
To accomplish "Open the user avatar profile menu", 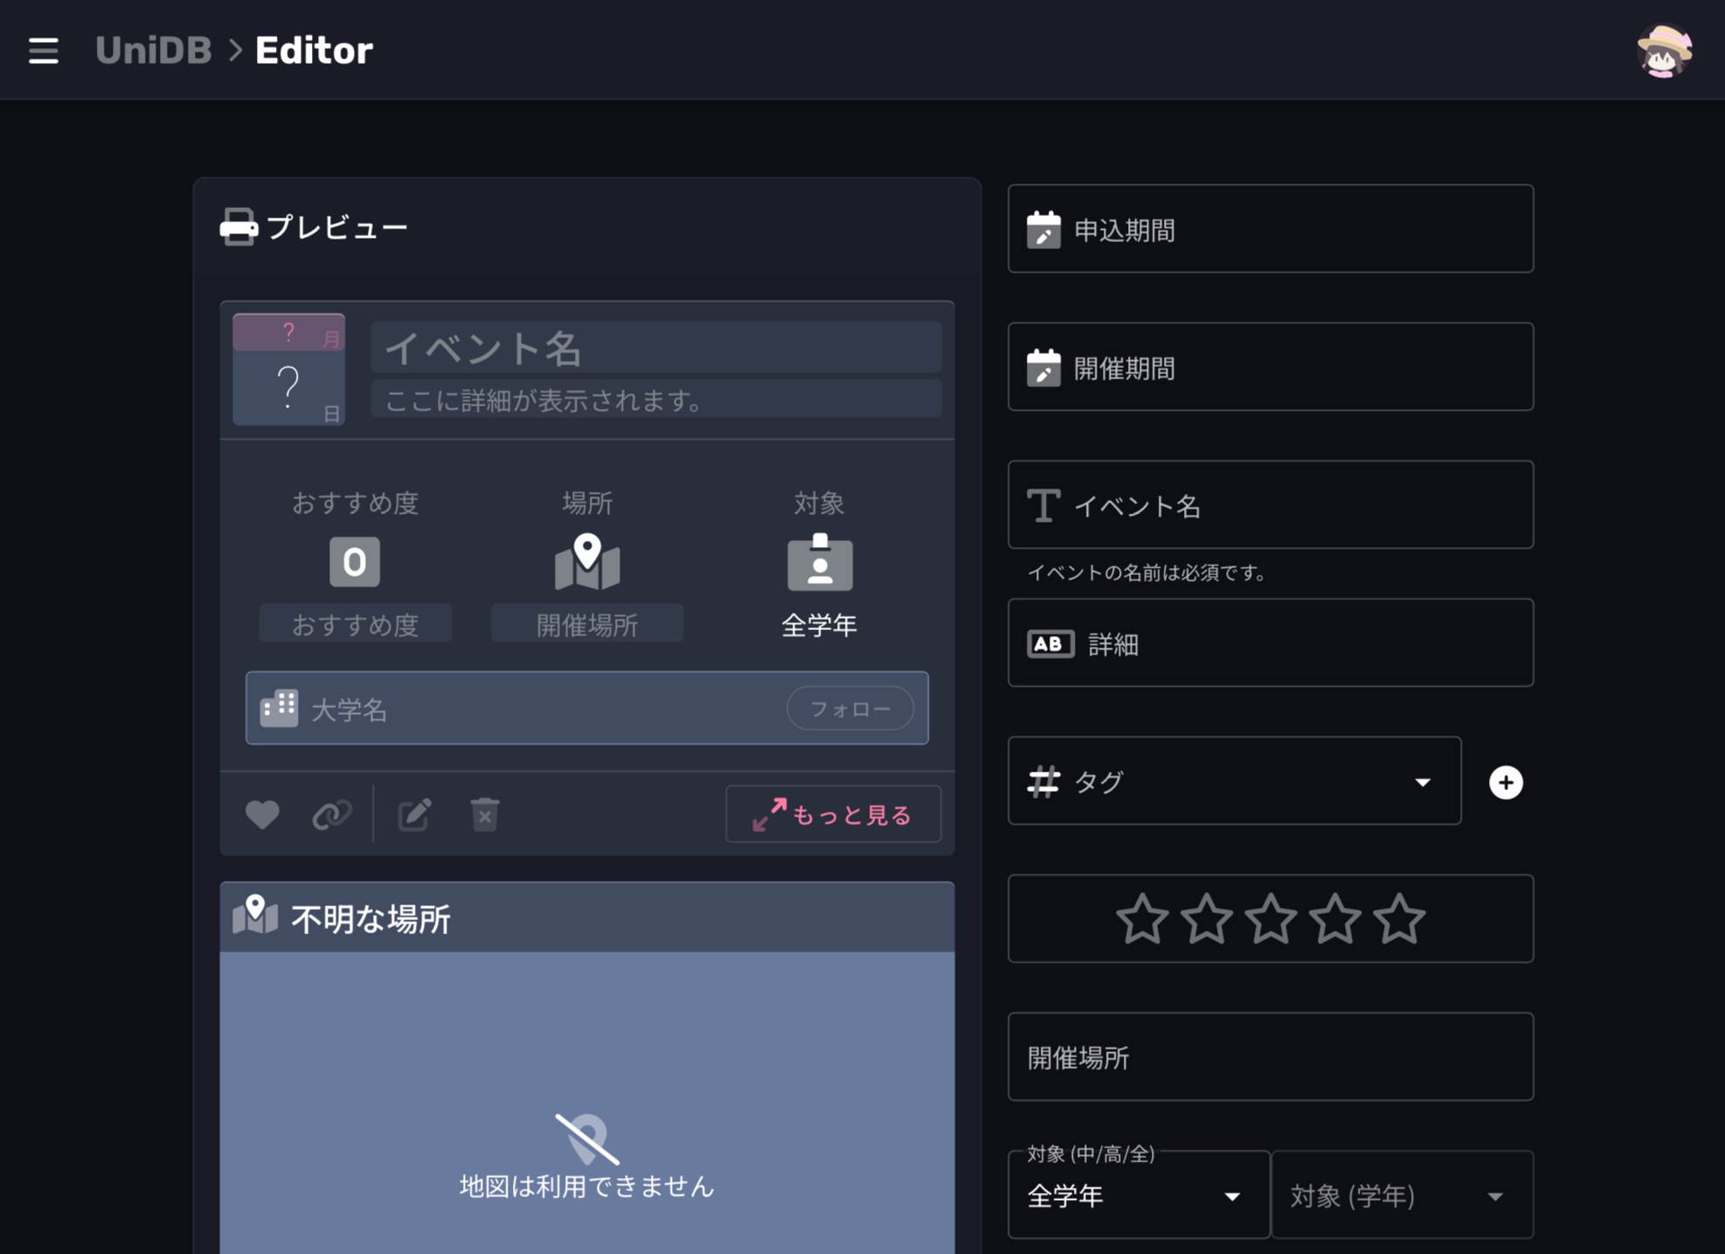I will point(1663,51).
